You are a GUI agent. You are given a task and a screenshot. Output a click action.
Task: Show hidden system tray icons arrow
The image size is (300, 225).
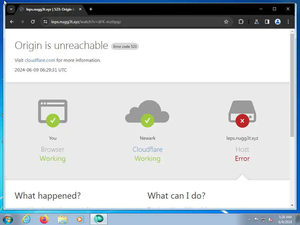point(249,220)
